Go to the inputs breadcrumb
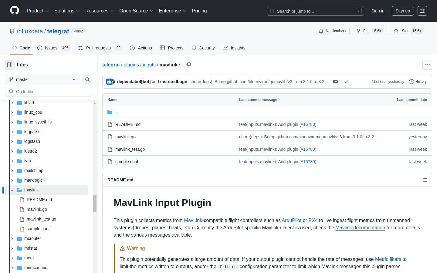Screen dimensions: 437x273 pos(149,65)
